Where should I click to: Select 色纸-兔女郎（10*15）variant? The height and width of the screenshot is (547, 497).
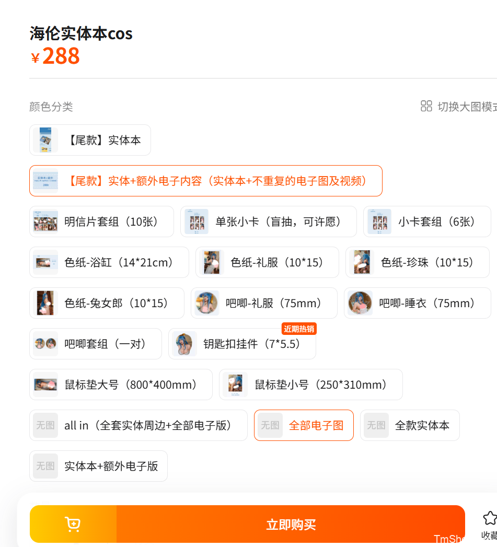click(107, 303)
